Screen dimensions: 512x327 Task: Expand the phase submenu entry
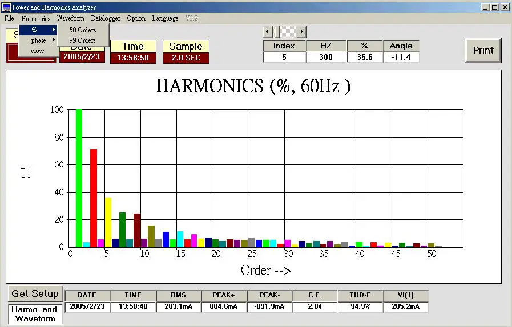pyautogui.click(x=38, y=40)
